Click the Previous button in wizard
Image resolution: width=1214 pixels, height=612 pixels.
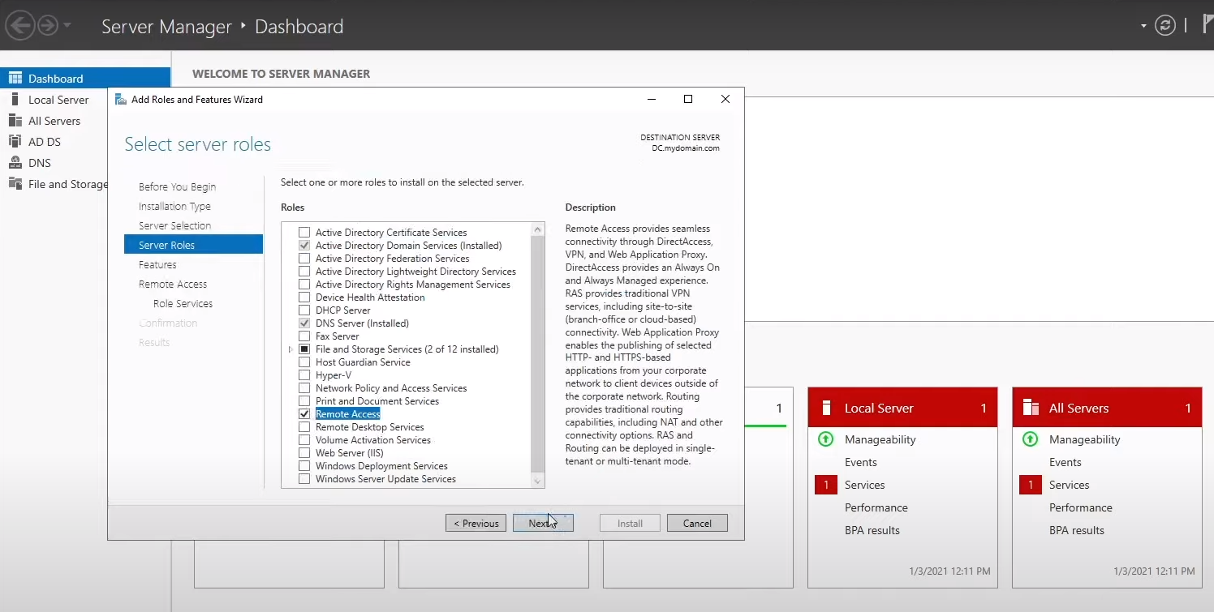click(x=476, y=523)
